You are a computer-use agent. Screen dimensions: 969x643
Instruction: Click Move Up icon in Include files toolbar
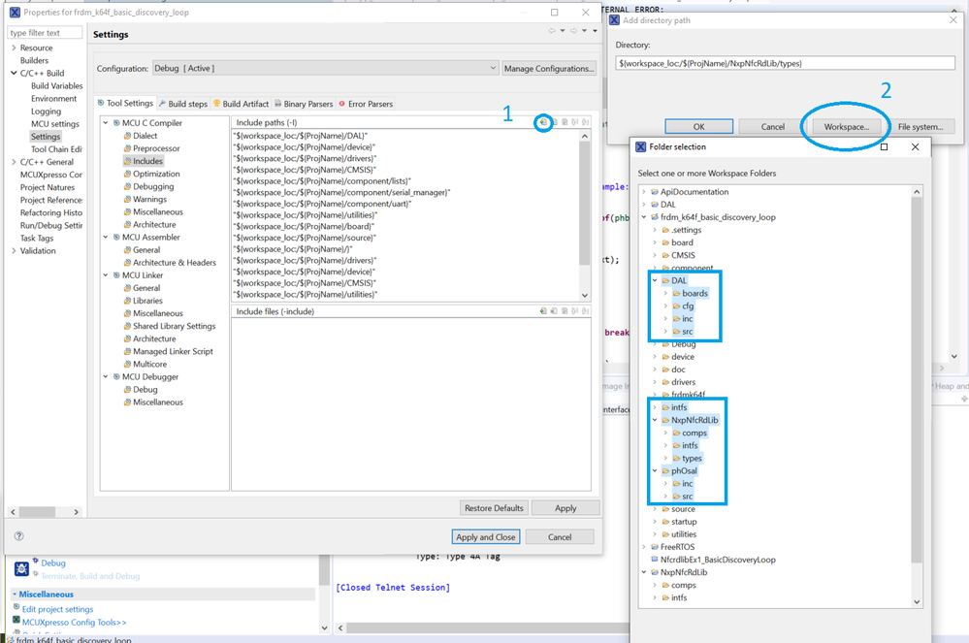[x=575, y=311]
